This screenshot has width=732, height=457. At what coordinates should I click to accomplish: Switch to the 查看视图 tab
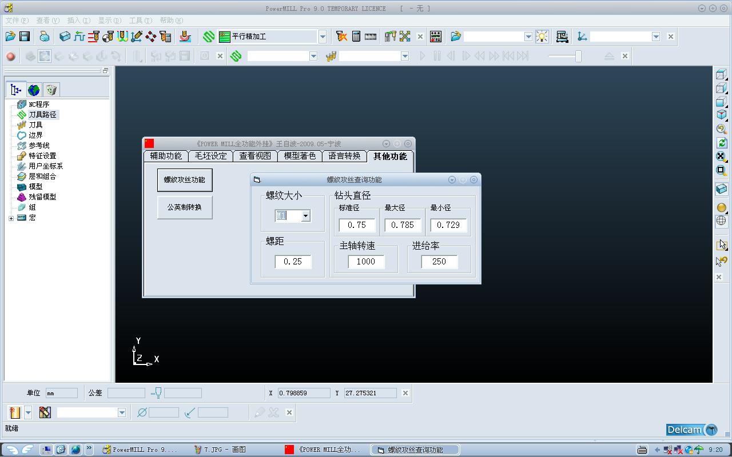(x=255, y=156)
